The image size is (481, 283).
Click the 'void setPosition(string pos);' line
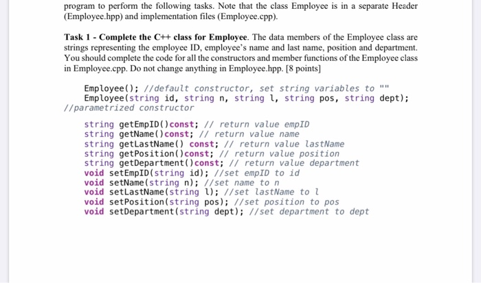pyautogui.click(x=157, y=202)
